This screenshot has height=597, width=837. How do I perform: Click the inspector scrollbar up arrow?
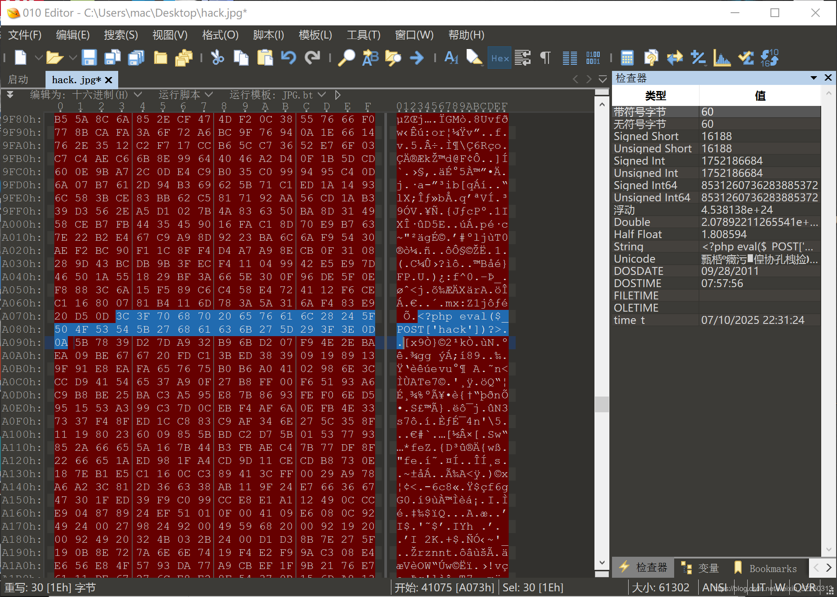click(x=828, y=93)
